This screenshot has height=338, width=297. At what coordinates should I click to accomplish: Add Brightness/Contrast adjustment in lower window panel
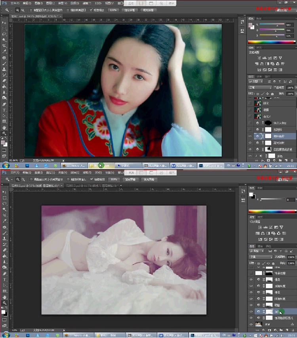coord(260,227)
